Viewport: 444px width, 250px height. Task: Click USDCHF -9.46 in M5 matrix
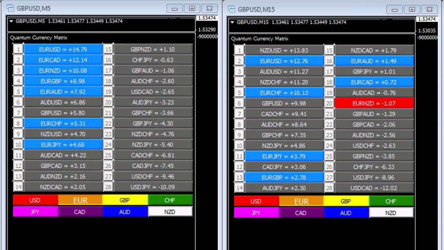pyautogui.click(x=153, y=177)
